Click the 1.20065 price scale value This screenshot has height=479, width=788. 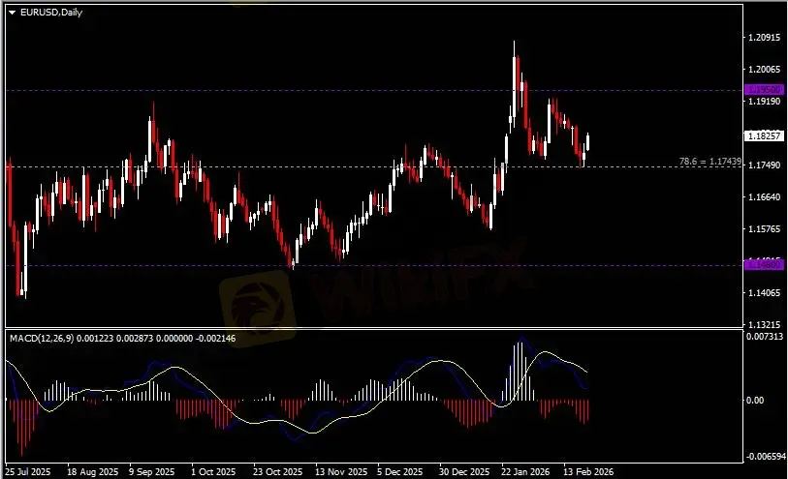coord(765,70)
